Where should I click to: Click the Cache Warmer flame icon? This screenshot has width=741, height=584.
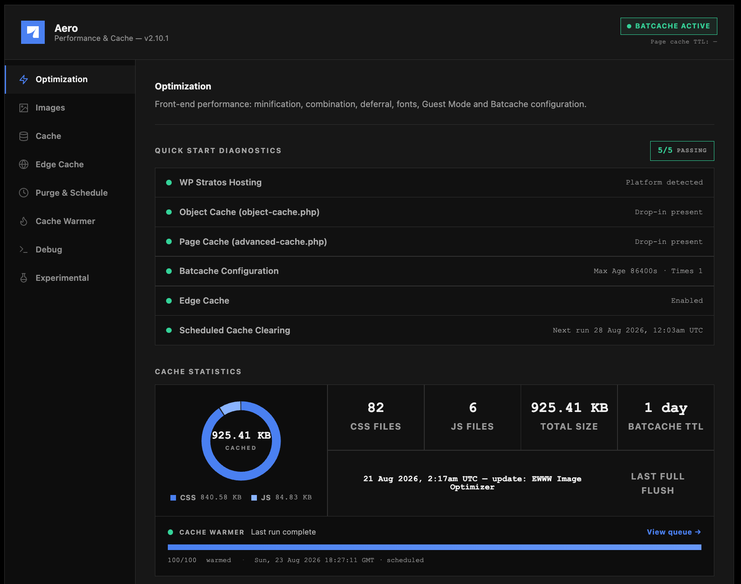coord(24,221)
